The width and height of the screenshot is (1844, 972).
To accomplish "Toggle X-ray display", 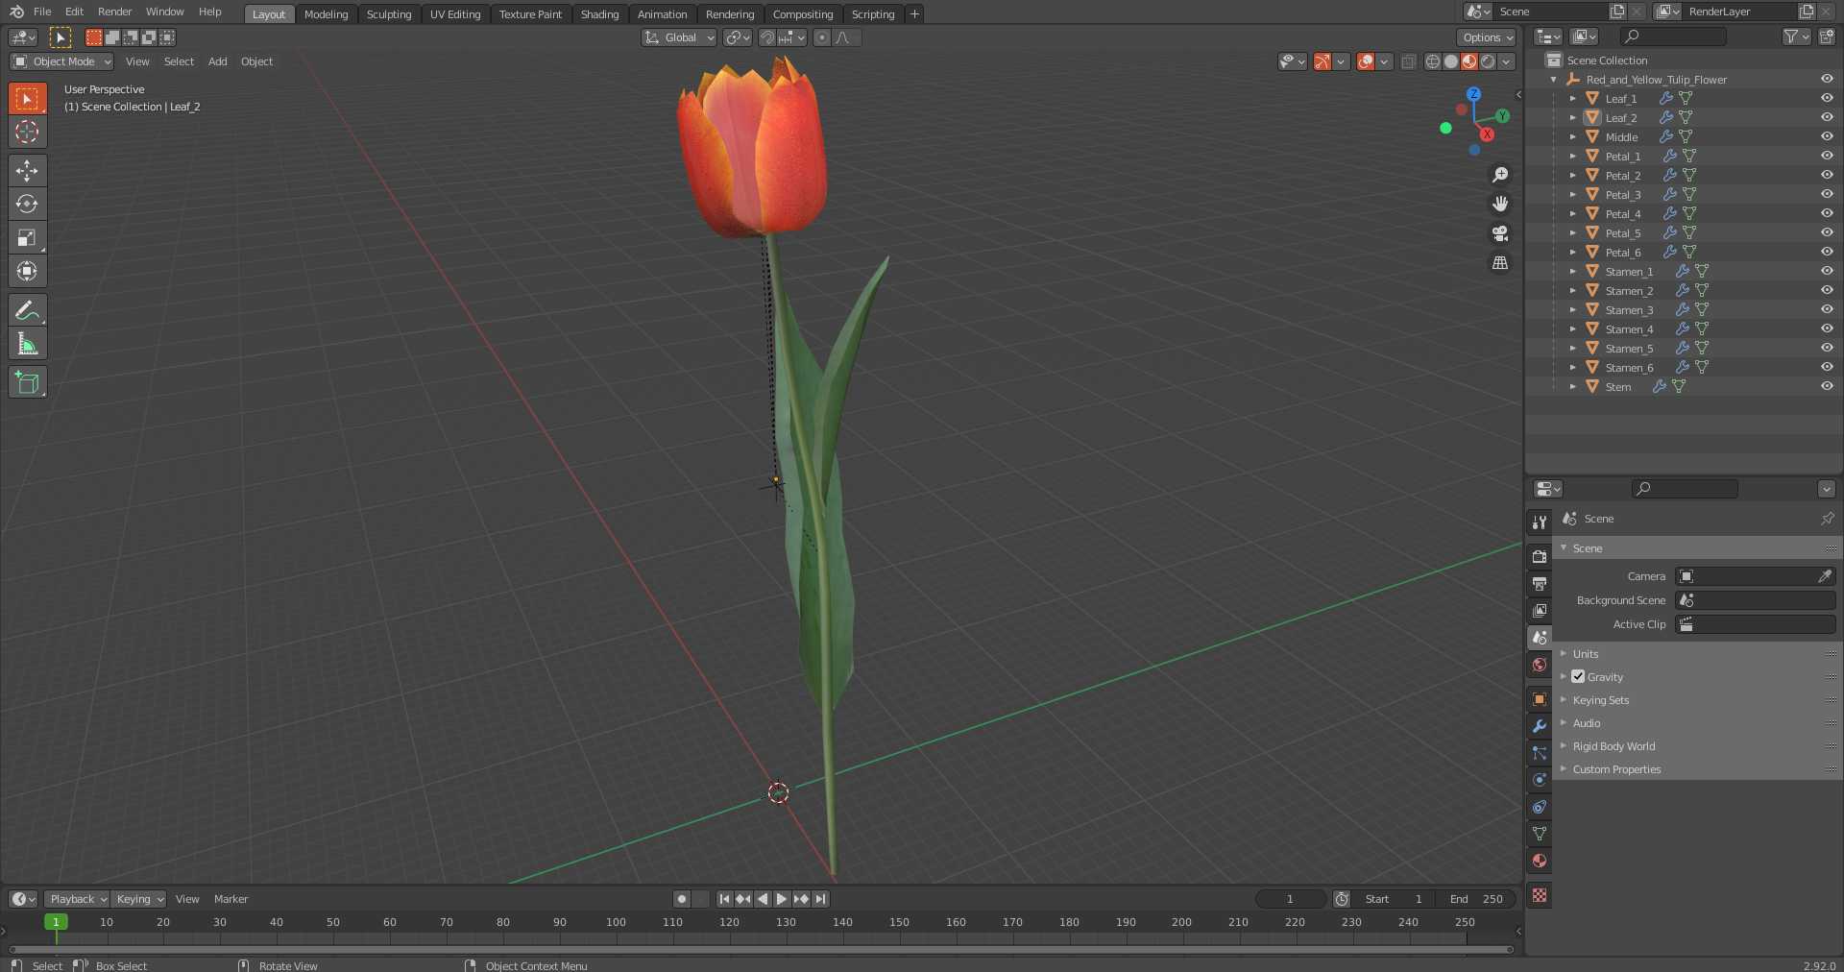I will [x=1408, y=61].
